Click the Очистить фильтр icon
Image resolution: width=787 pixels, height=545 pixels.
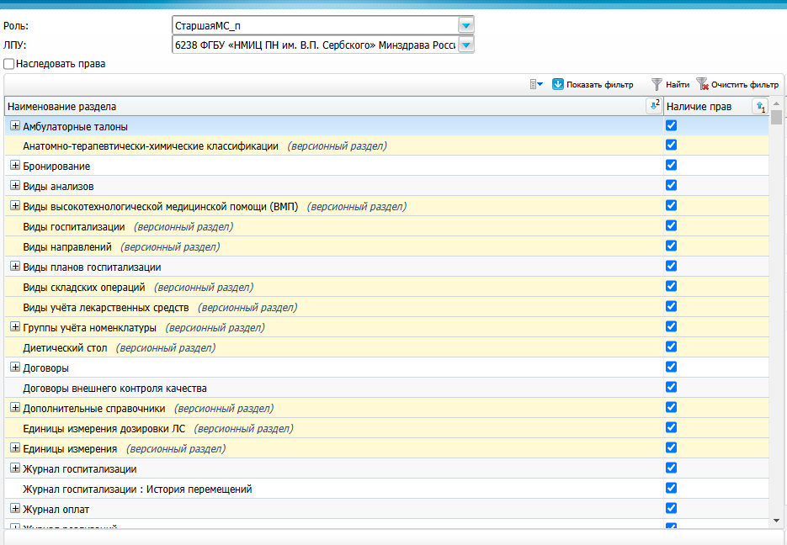tap(702, 84)
